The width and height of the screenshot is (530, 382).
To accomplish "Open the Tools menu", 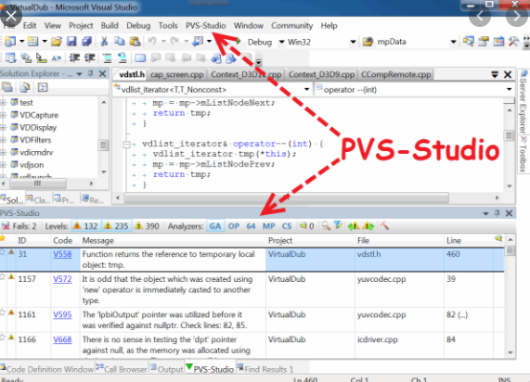I will tap(168, 26).
